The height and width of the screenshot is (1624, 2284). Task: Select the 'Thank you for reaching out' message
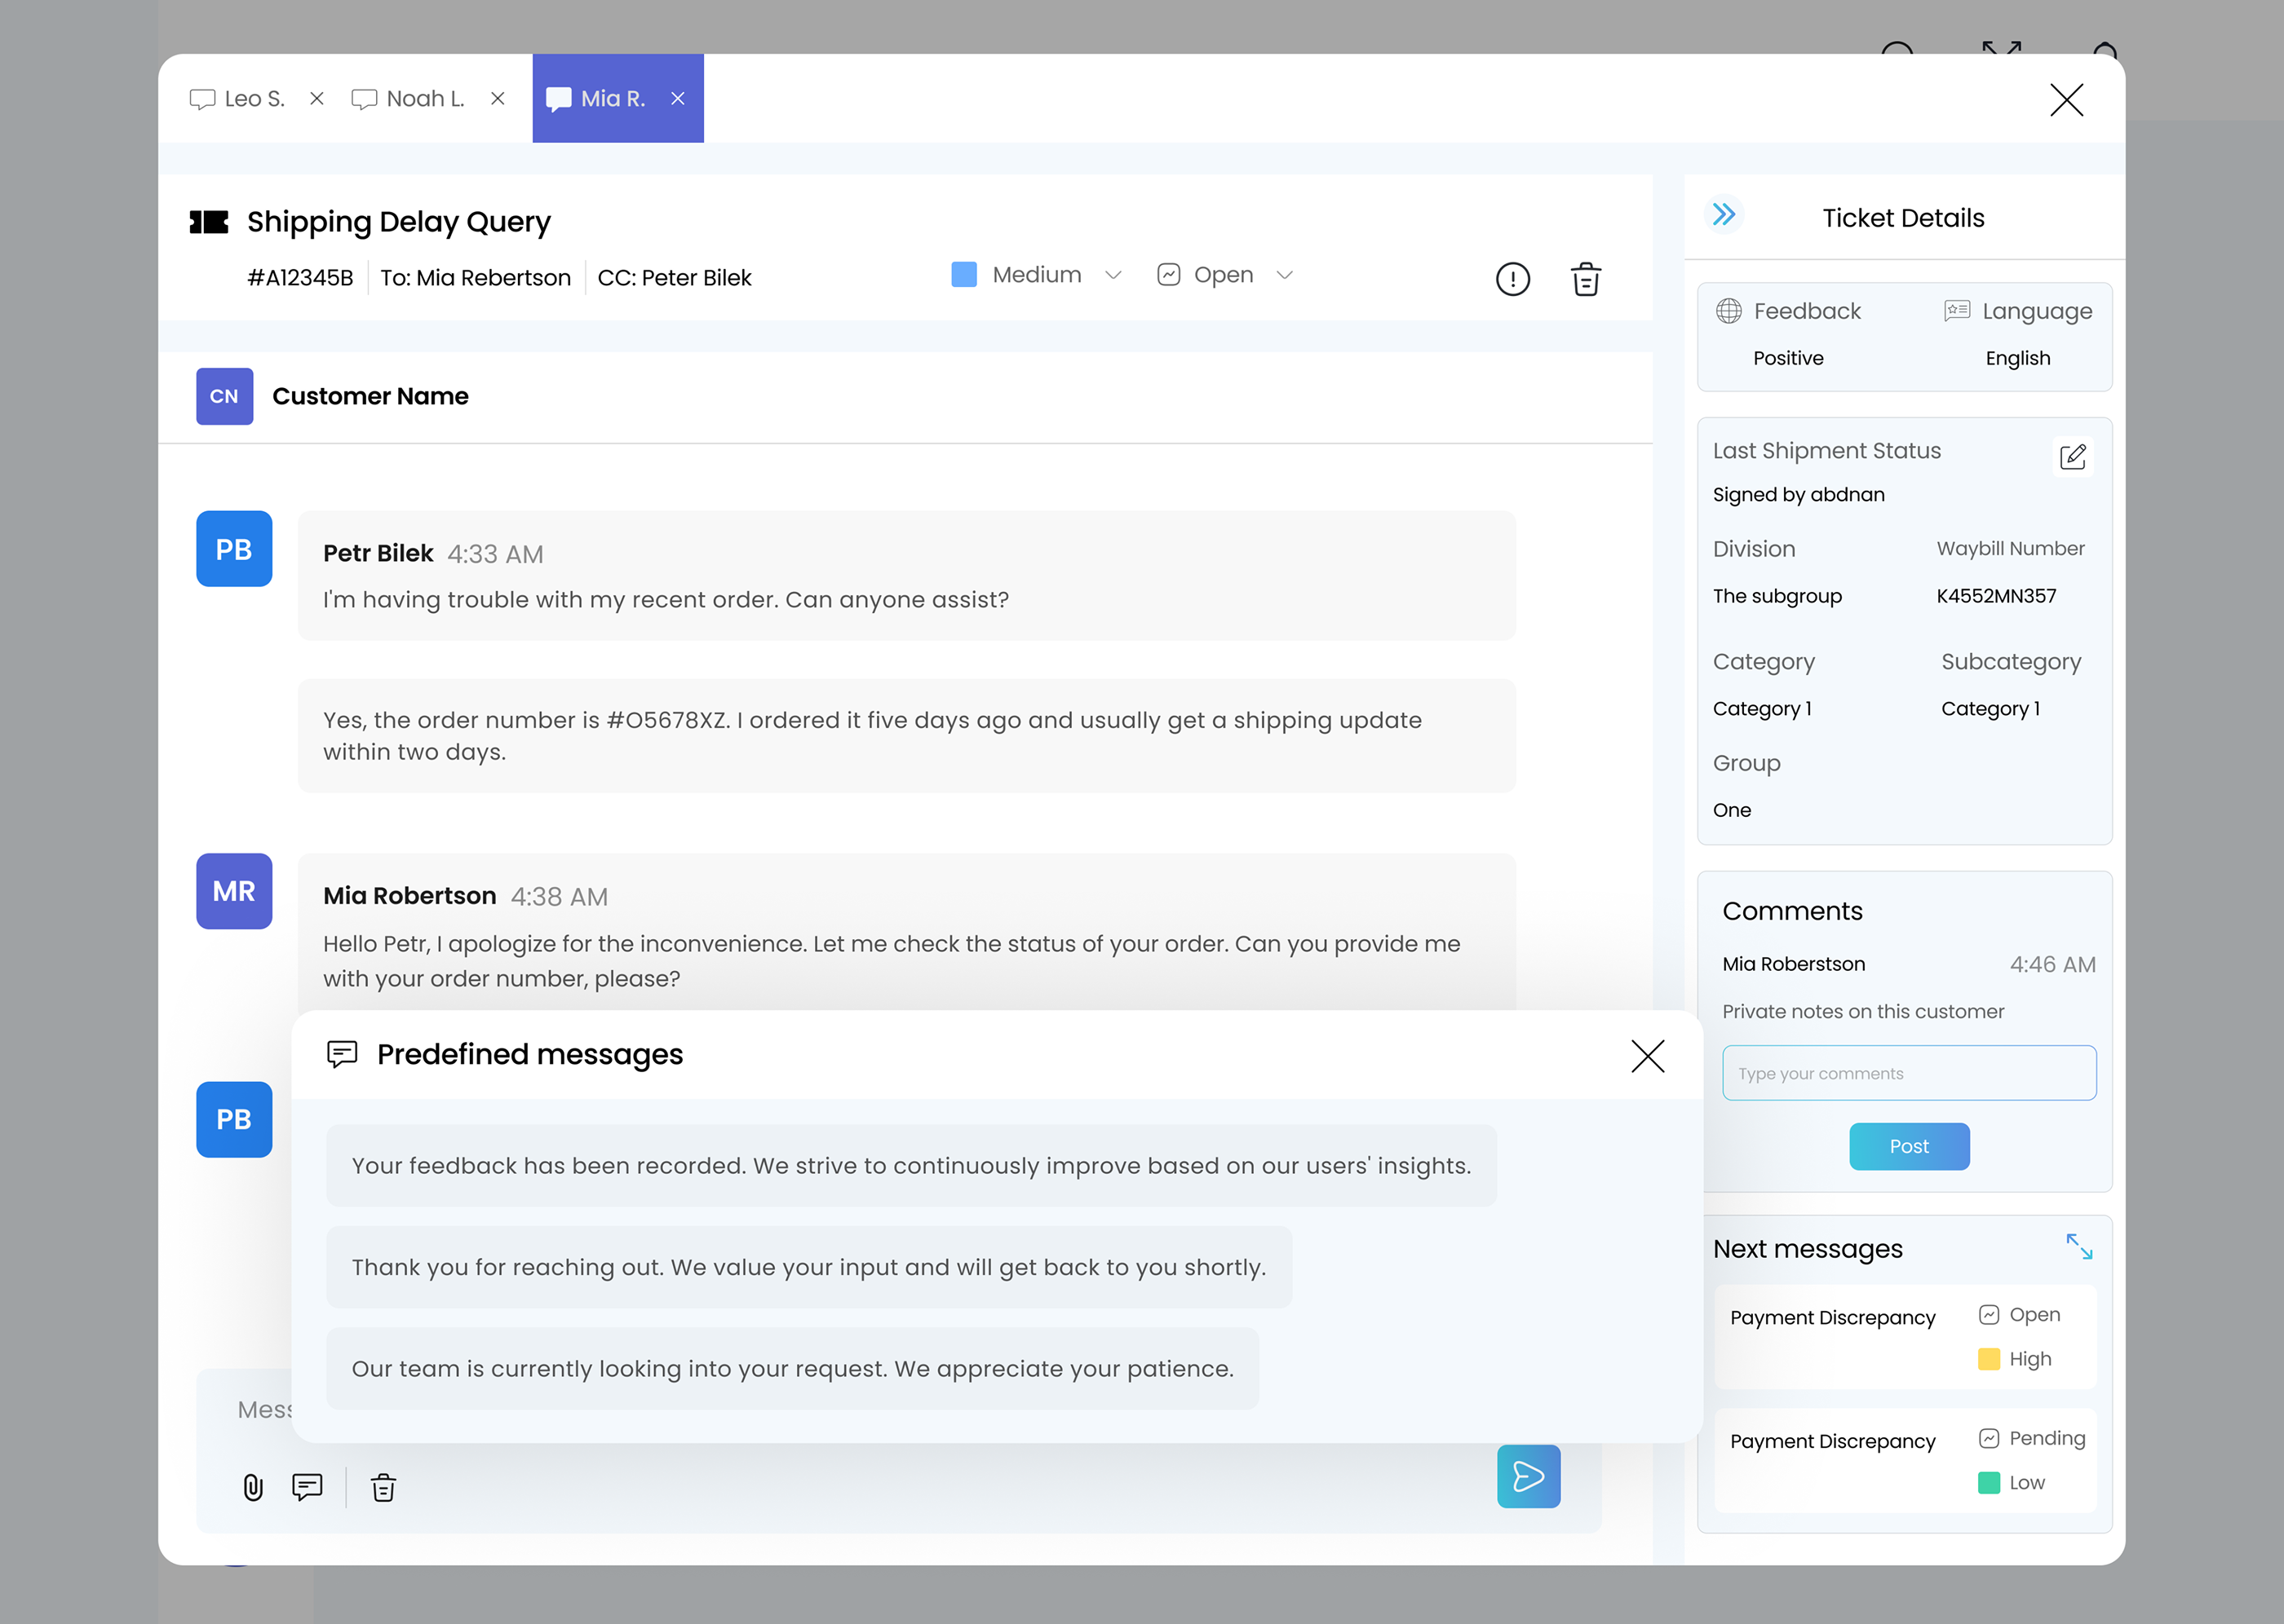click(x=808, y=1267)
